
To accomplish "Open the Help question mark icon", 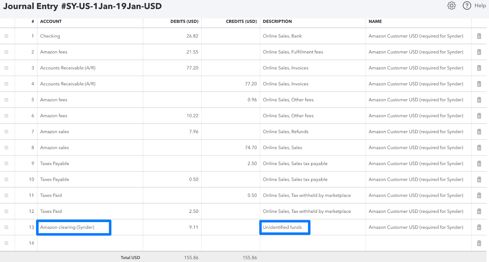I will click(x=467, y=5).
